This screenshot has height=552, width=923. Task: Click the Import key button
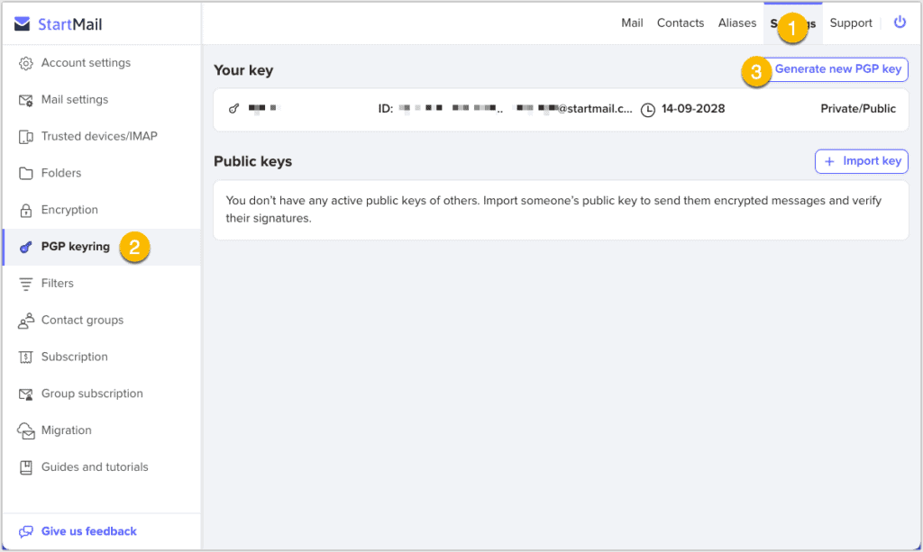tap(862, 161)
